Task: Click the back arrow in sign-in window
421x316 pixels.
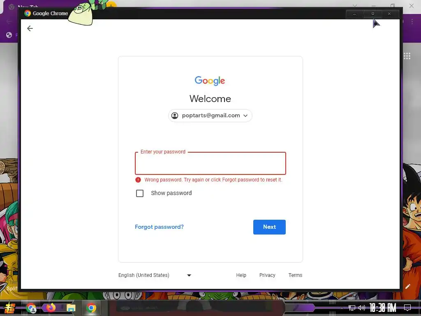Action: click(x=30, y=28)
